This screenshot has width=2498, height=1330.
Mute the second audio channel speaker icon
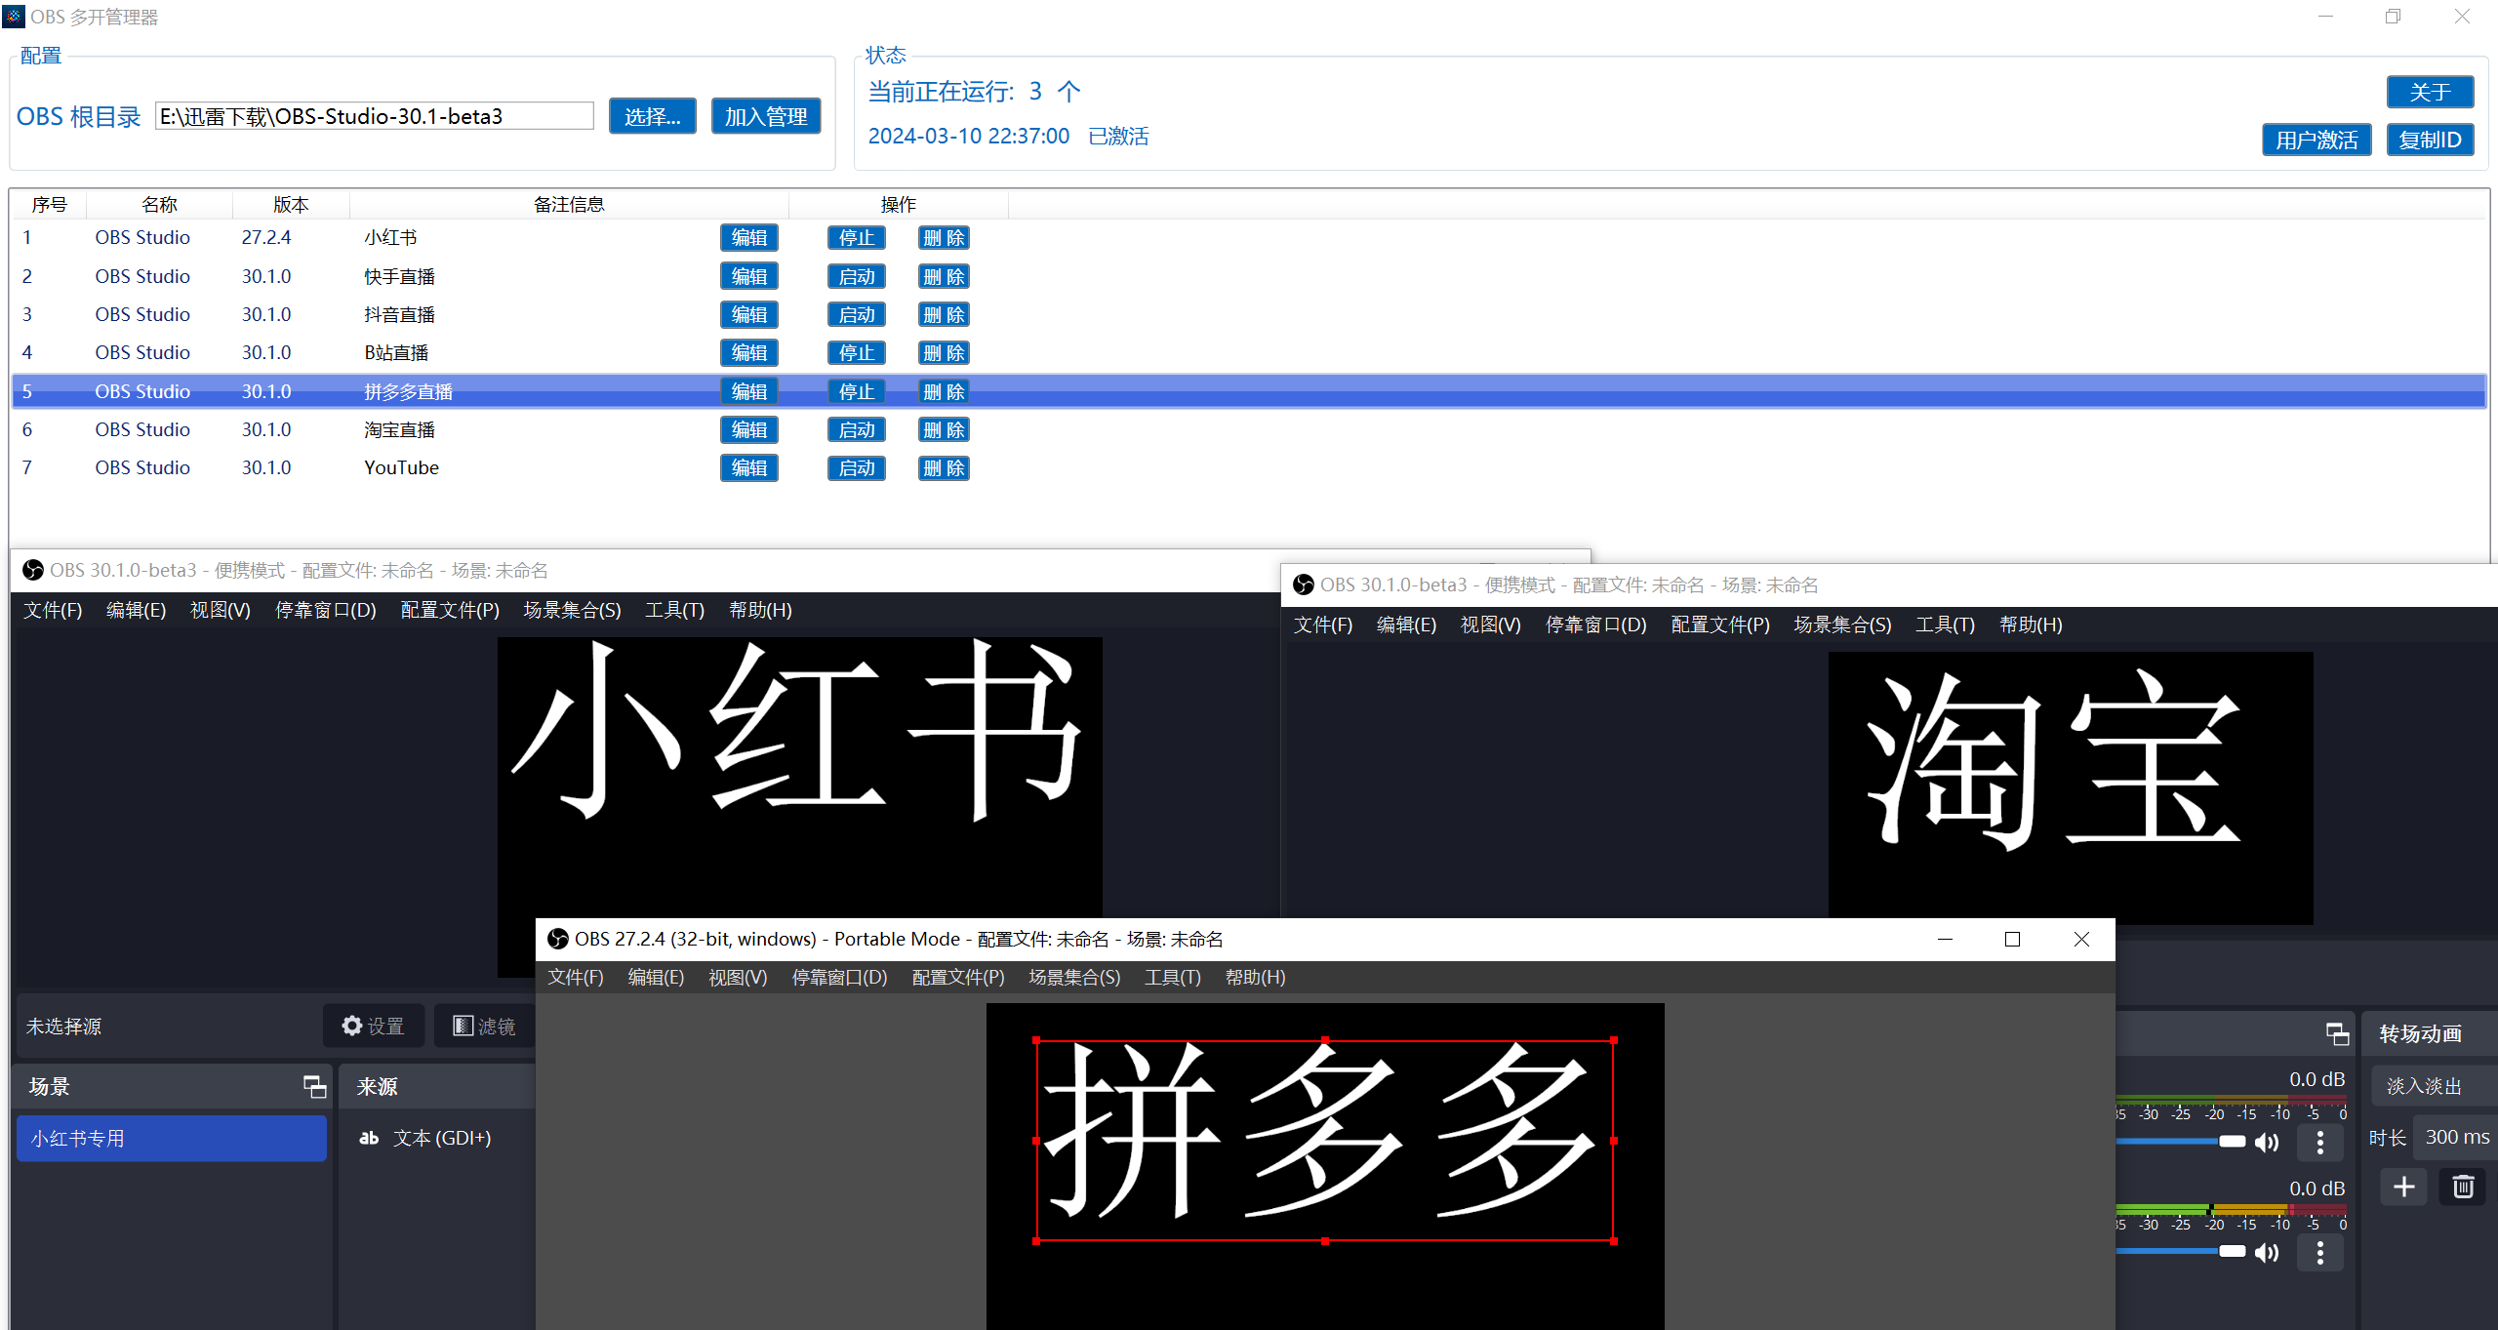coord(2267,1252)
